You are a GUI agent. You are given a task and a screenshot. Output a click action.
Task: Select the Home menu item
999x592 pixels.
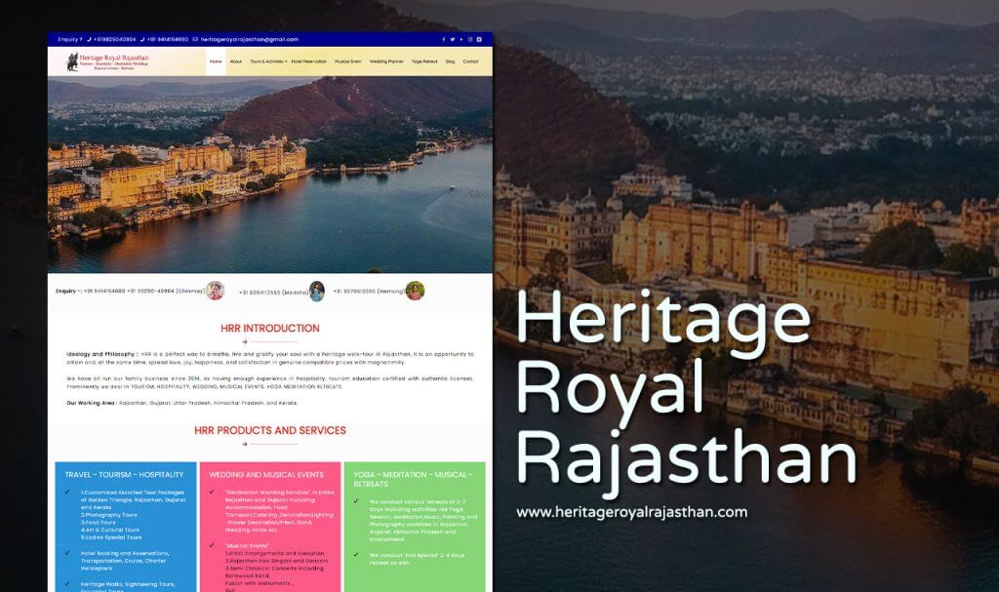(216, 61)
